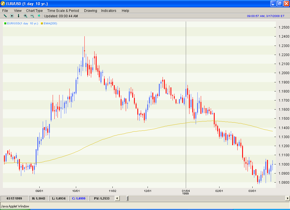This screenshot has width=290, height=210.
Task: Click the 01/04 1999 date axis label
Action: (x=186, y=192)
